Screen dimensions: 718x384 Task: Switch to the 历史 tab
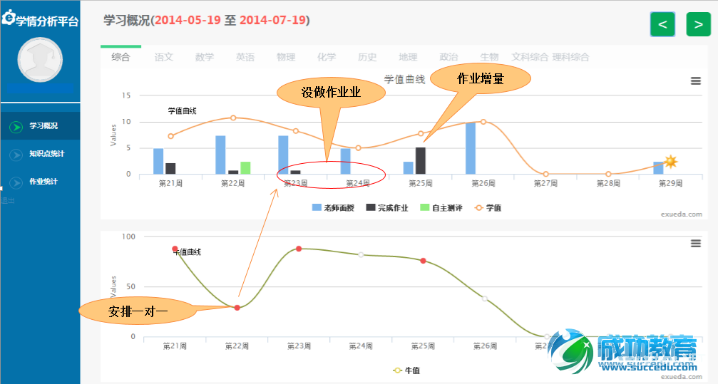[367, 57]
